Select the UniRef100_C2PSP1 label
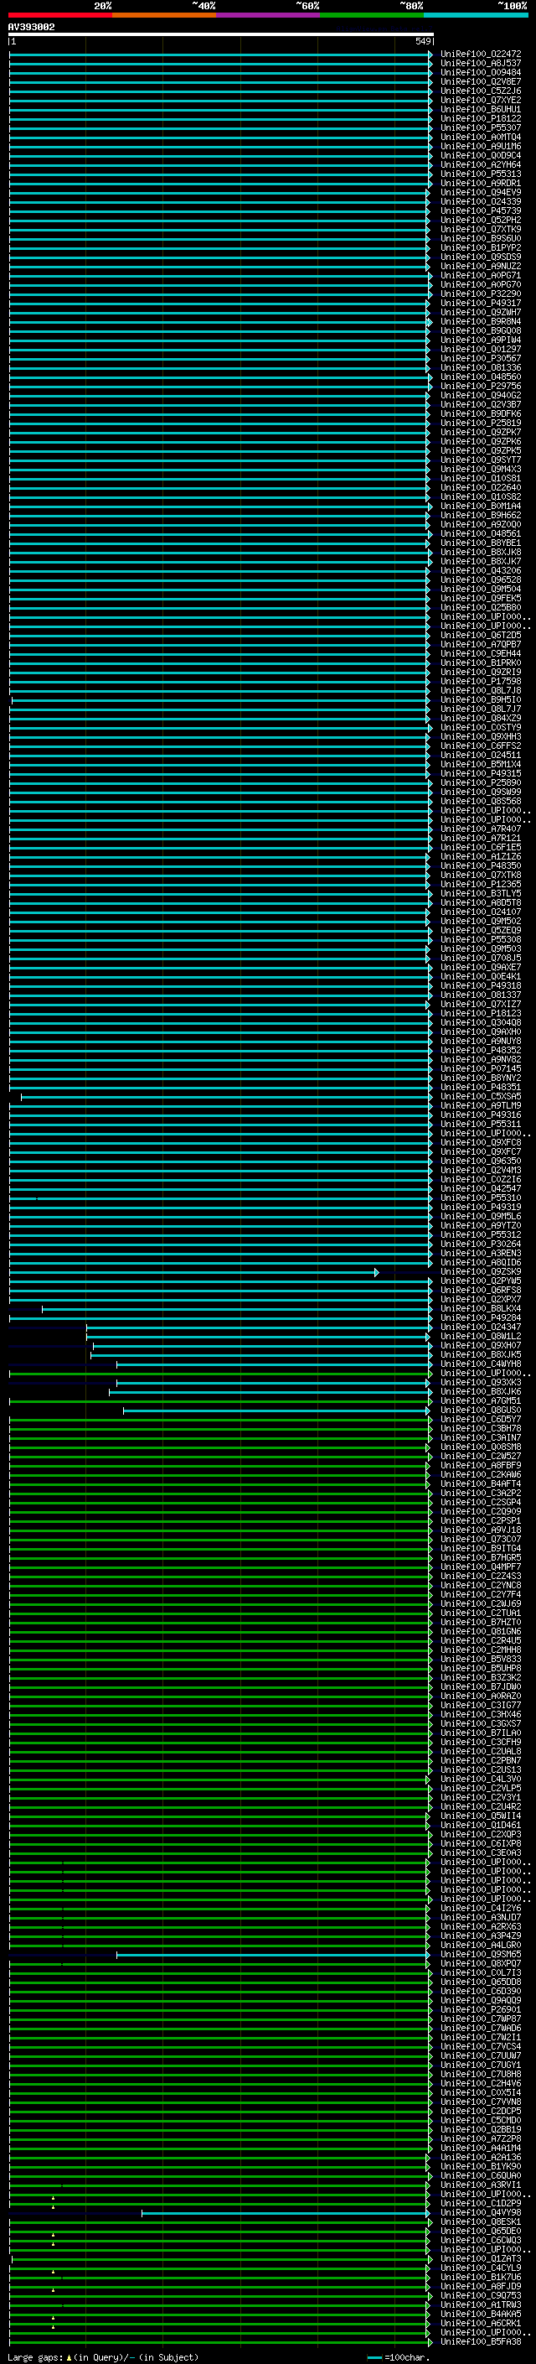Image resolution: width=536 pixels, height=2364 pixels. pyautogui.click(x=481, y=1520)
